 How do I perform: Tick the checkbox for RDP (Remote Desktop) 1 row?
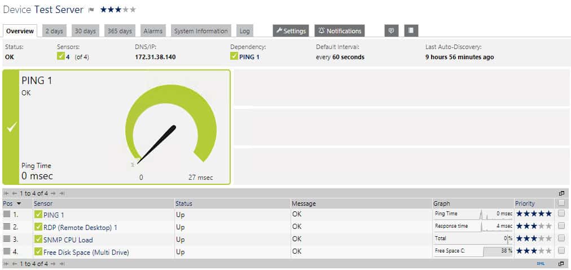point(561,226)
